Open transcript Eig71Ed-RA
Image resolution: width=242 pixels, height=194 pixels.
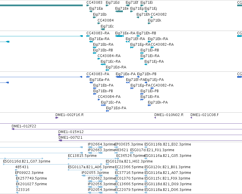click(116, 67)
